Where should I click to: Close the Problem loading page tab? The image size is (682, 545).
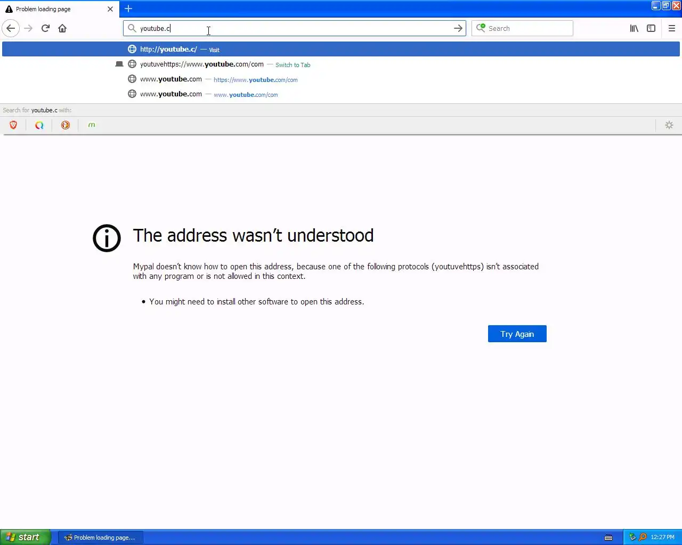point(110,9)
